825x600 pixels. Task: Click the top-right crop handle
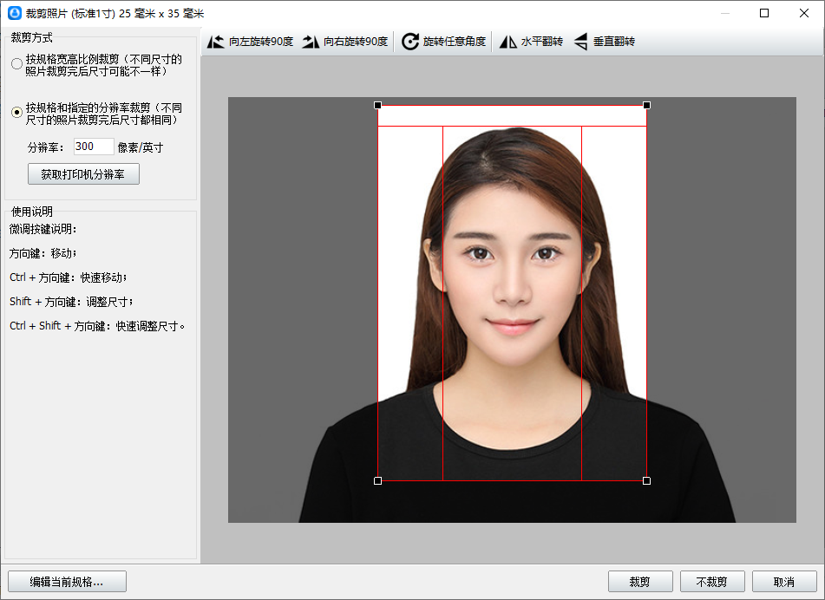click(646, 105)
